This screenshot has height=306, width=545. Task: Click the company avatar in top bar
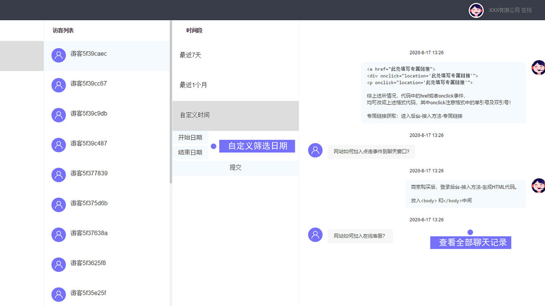[x=476, y=10]
